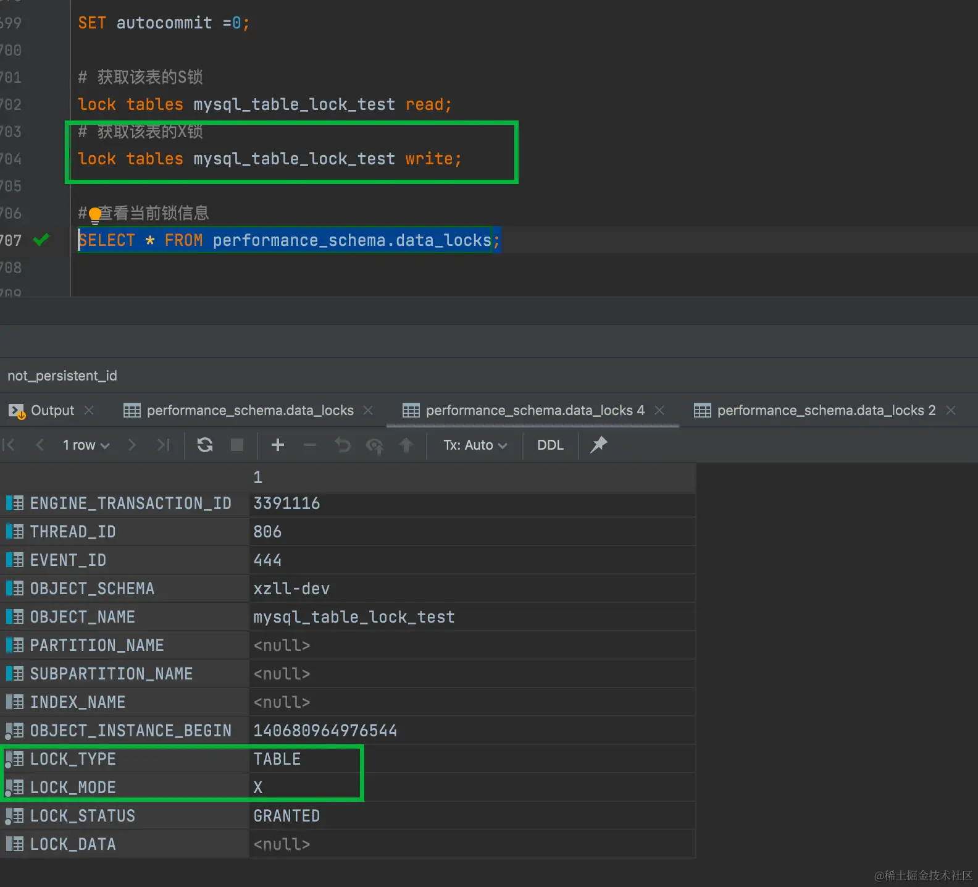This screenshot has height=887, width=978.
Task: Click the value 140680964976544
Action: [472, 731]
